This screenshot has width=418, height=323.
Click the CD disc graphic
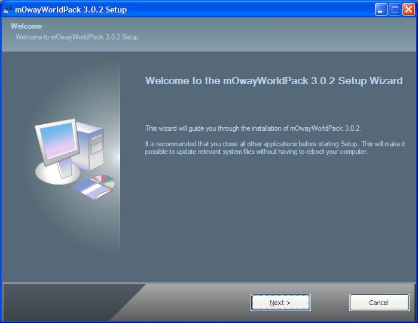point(103,180)
